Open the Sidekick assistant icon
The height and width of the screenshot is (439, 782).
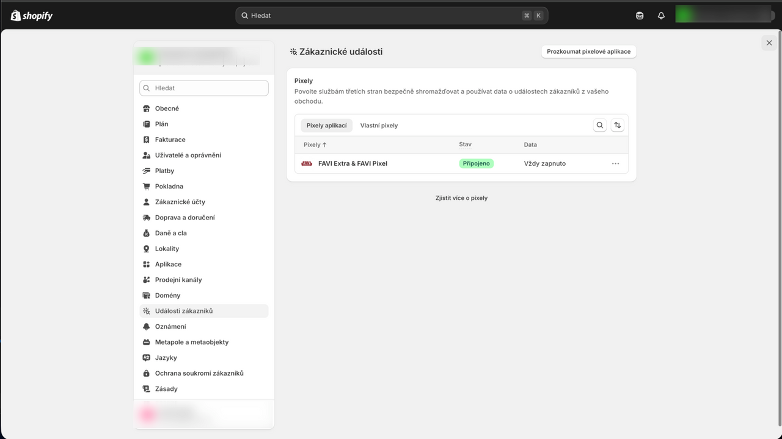click(x=640, y=16)
